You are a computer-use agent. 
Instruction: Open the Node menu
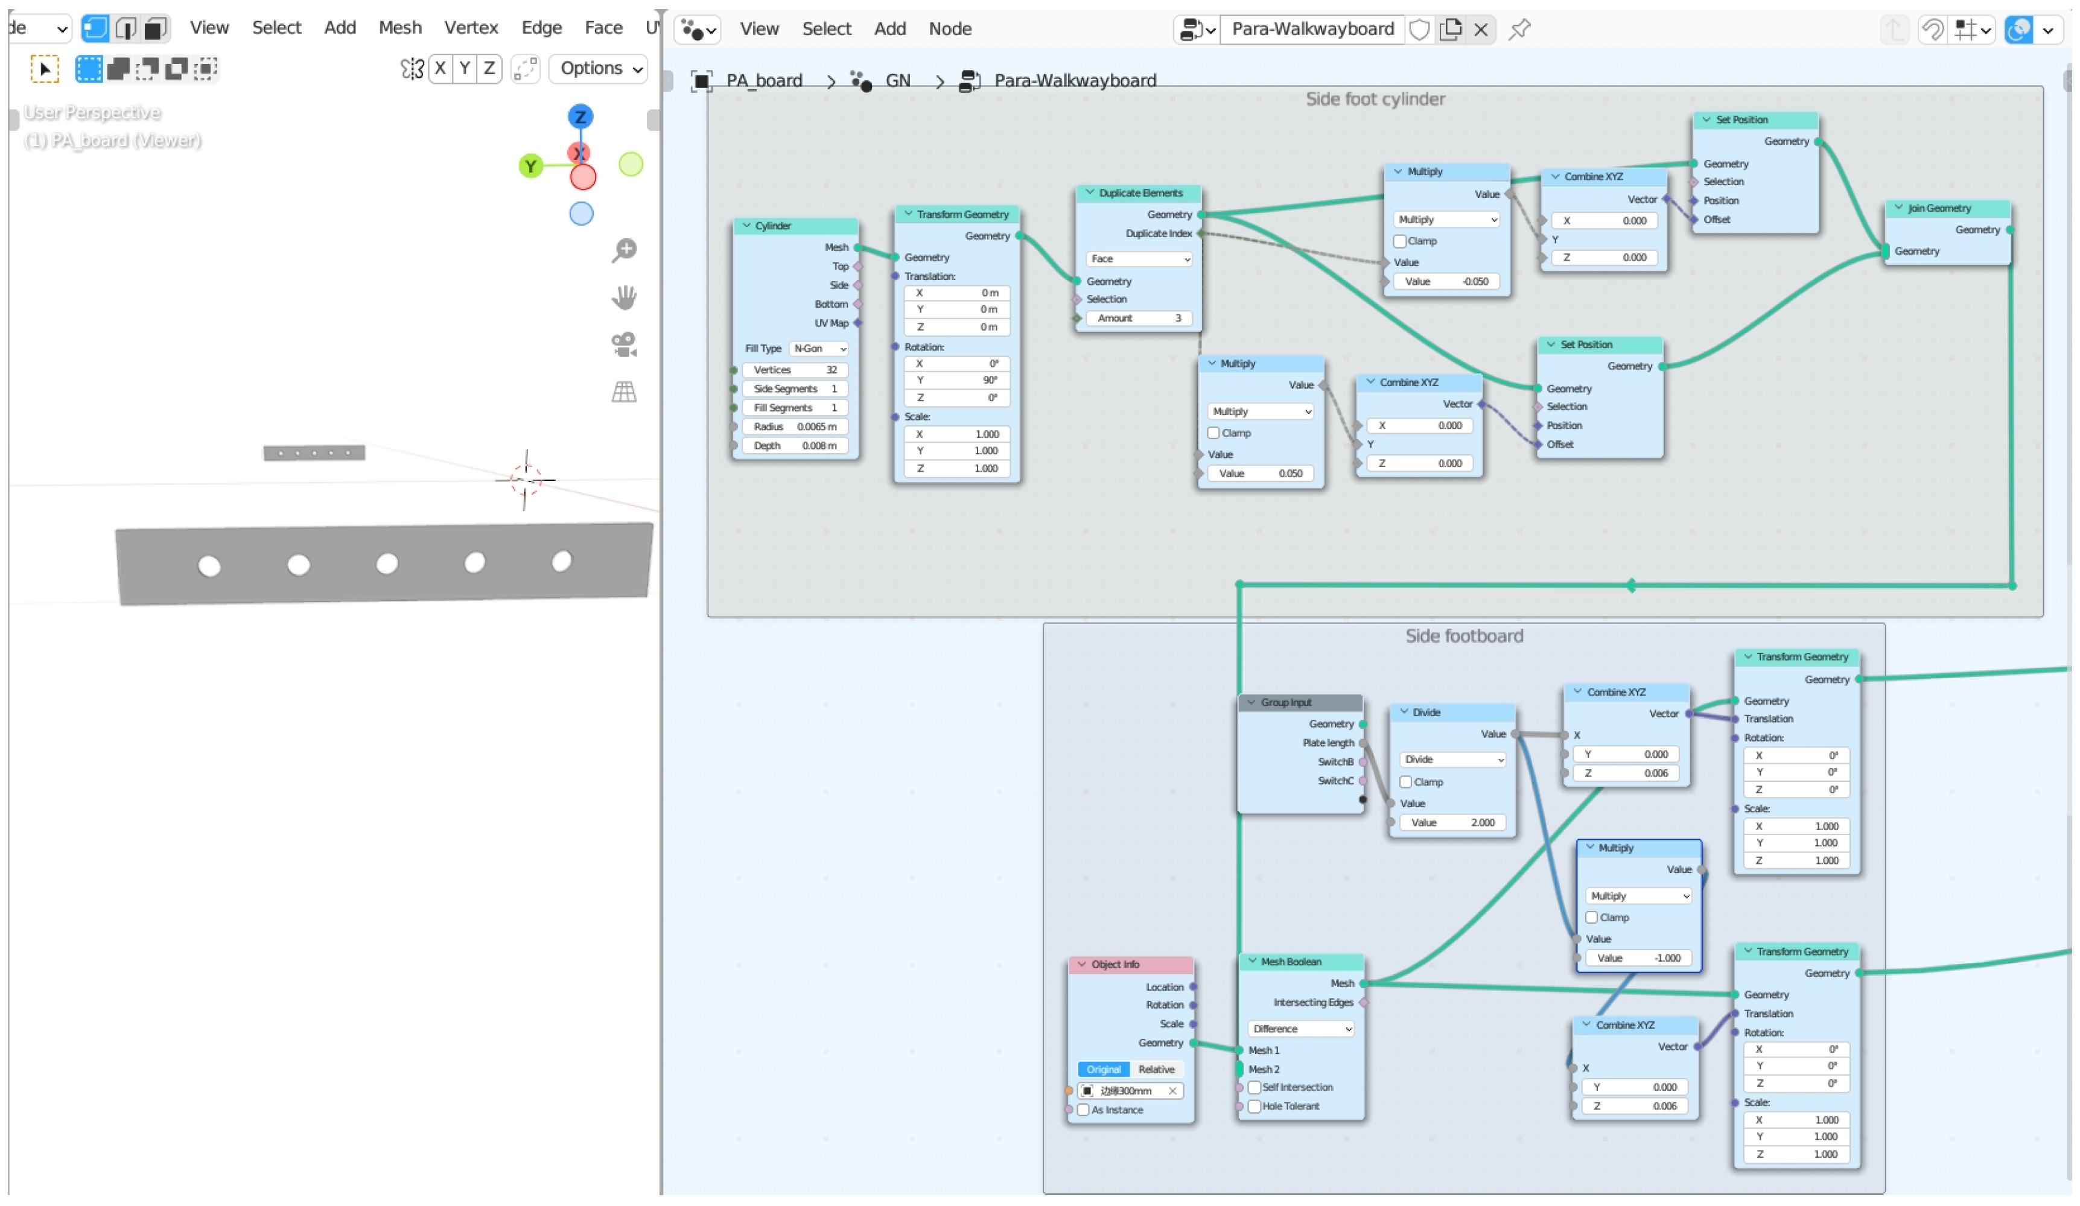(950, 29)
